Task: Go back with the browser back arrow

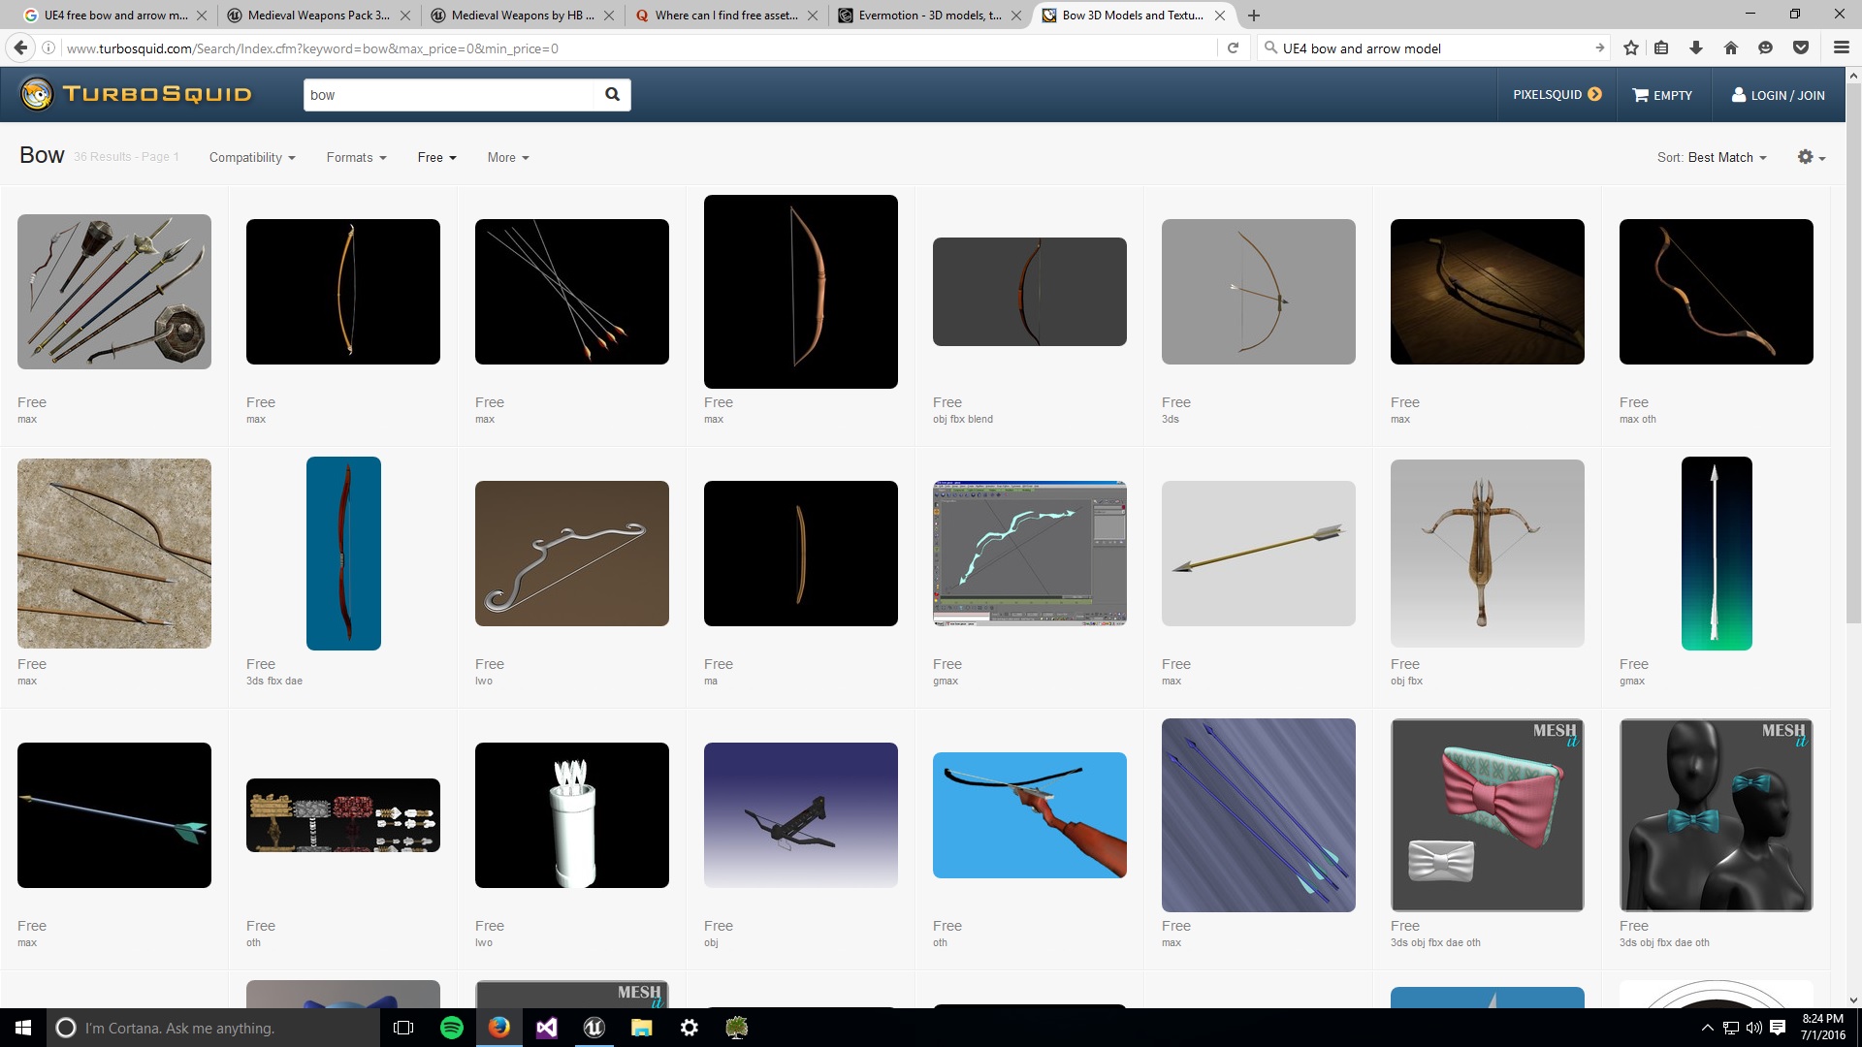Action: pos(20,48)
